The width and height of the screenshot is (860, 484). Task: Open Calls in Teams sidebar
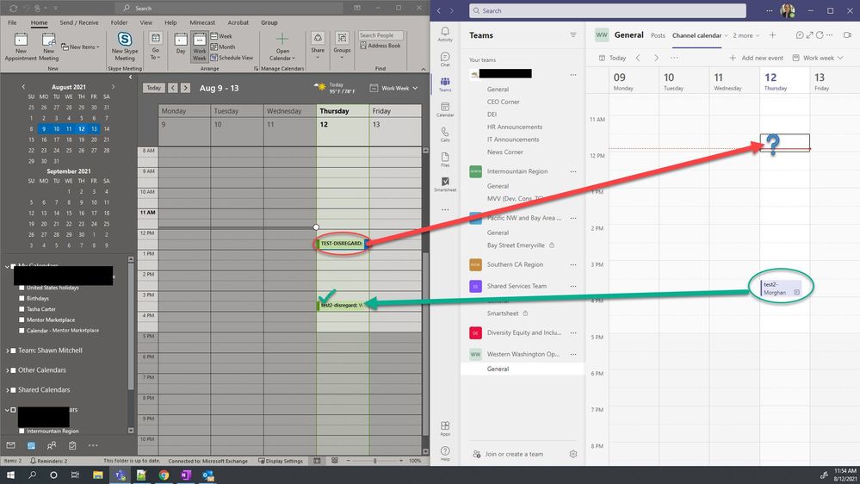[x=445, y=134]
